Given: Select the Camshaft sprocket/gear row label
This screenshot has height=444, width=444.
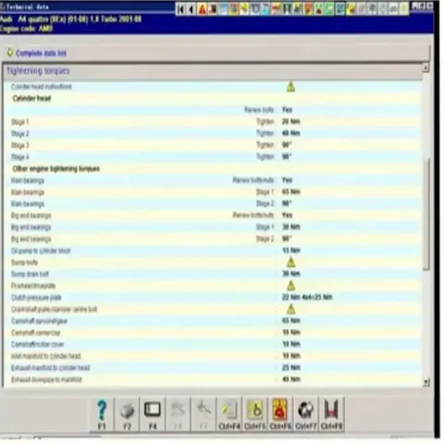Looking at the screenshot, I should tap(39, 321).
